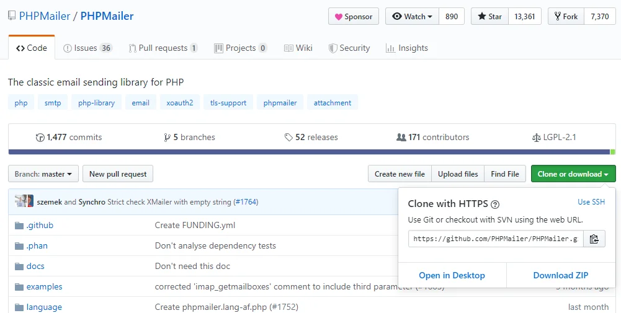Click the branches fork icon

tap(167, 138)
